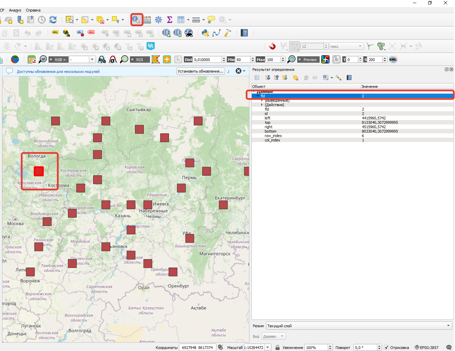This screenshot has height=351, width=455.
Task: Increase the Max value stepper
Action: coord(283,58)
